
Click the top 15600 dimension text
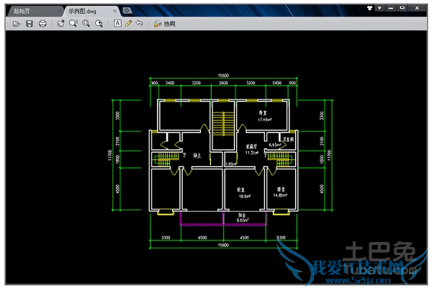tap(223, 76)
